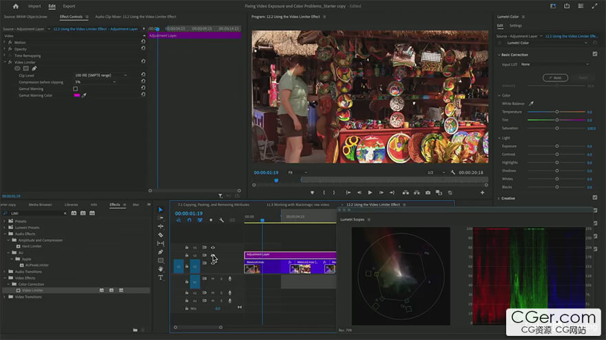Open timeline display settings wrench icon
606x340 pixels.
click(221, 220)
